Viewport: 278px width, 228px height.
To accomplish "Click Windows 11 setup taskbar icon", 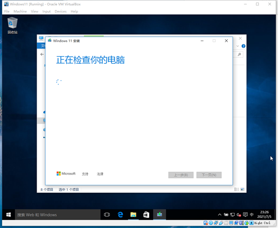I will (160, 215).
